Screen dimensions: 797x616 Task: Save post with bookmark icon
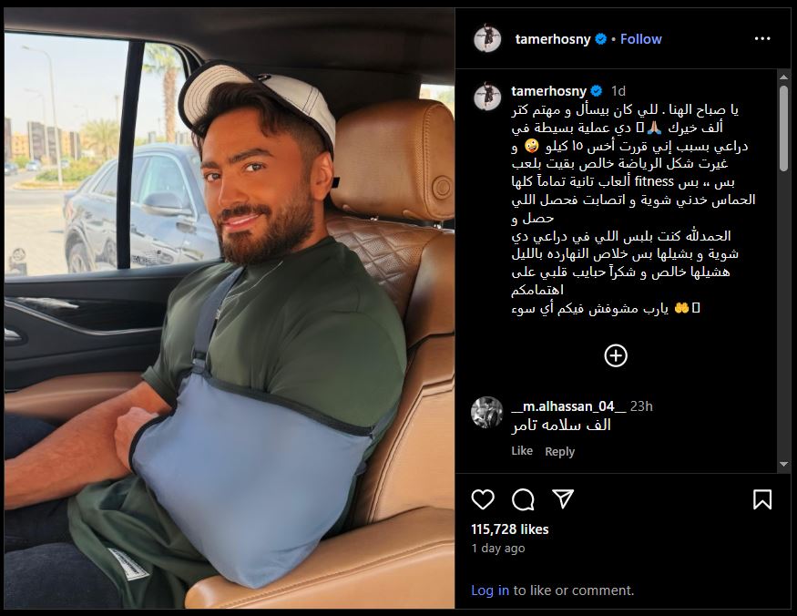(761, 499)
